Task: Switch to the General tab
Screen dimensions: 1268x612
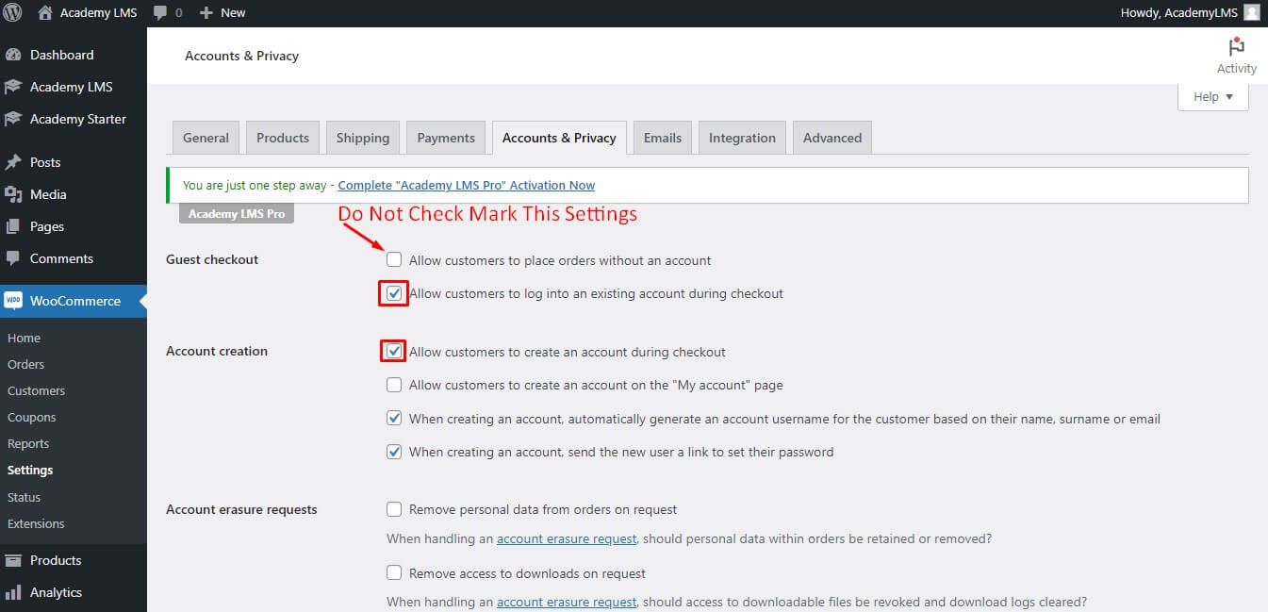Action: [x=206, y=138]
